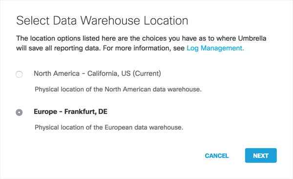Click the NEXT button
The width and height of the screenshot is (293, 179).
pos(261,156)
